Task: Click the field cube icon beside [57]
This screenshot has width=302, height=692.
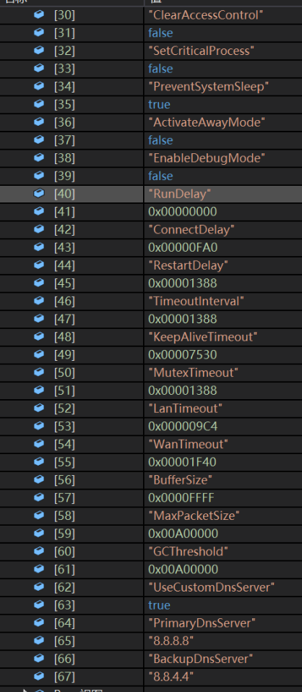Action: tap(39, 497)
